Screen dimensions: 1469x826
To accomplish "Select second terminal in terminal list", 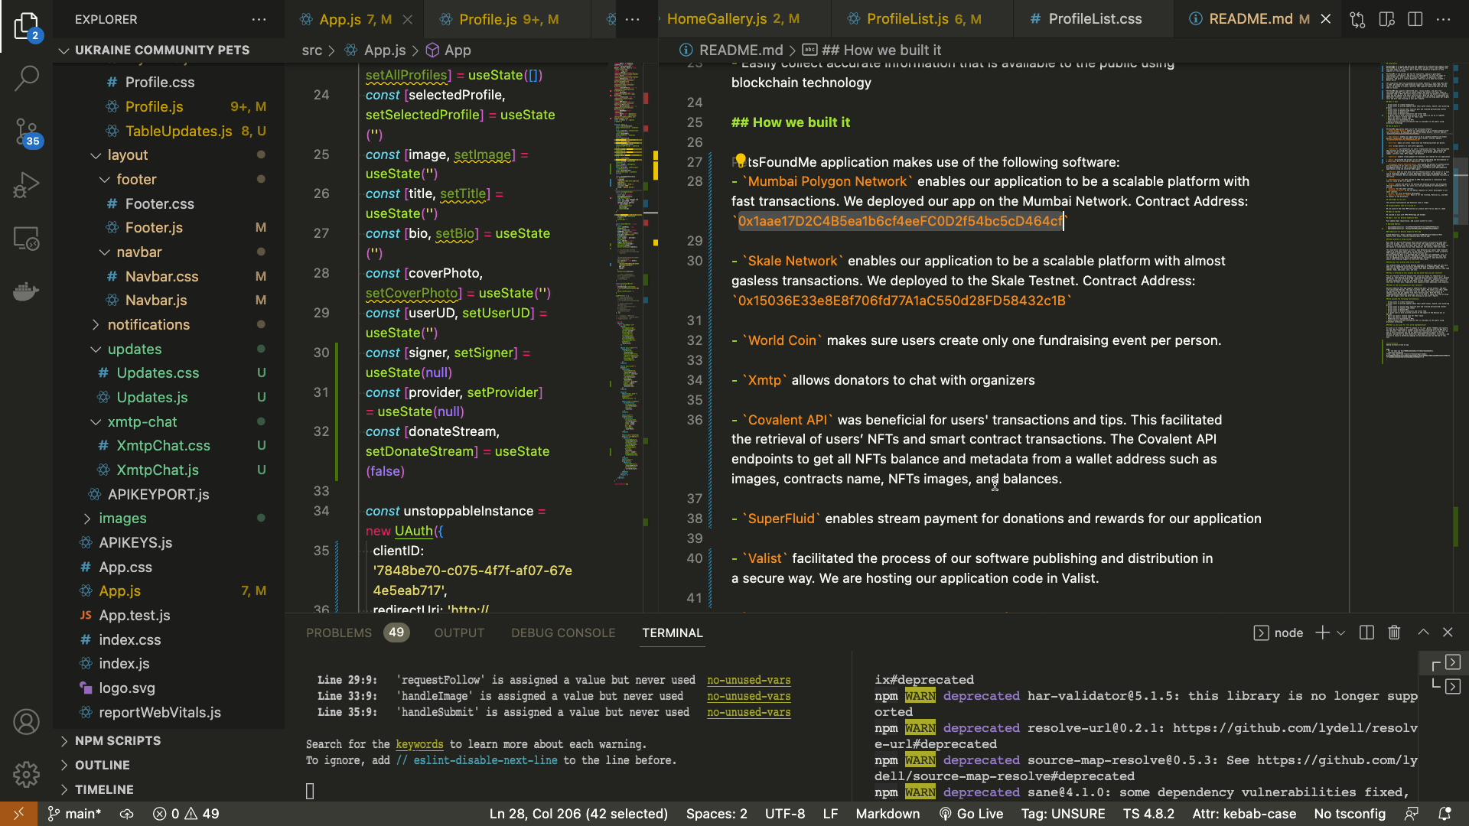I will tap(1445, 686).
